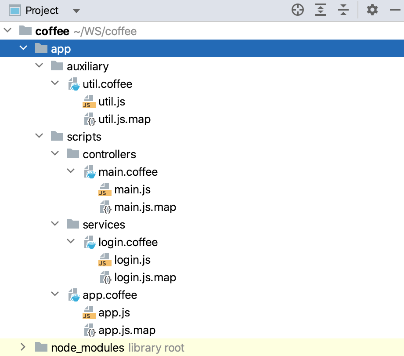Click the Select Opened File crosshair icon
Image resolution: width=404 pixels, height=356 pixels.
tap(297, 10)
